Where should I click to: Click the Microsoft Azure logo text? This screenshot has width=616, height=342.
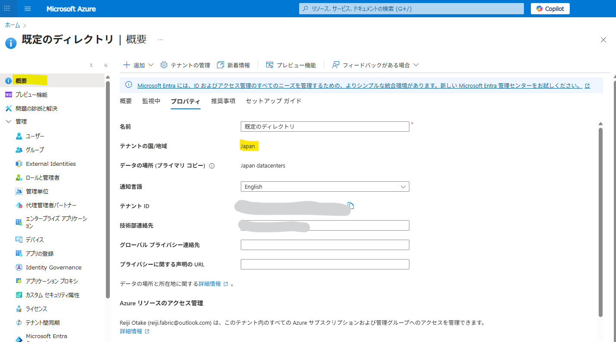coord(71,9)
